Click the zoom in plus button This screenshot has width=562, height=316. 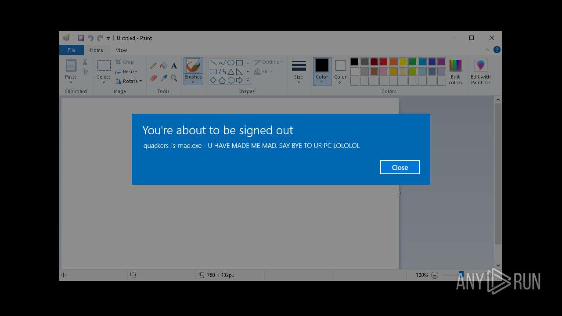click(488, 275)
